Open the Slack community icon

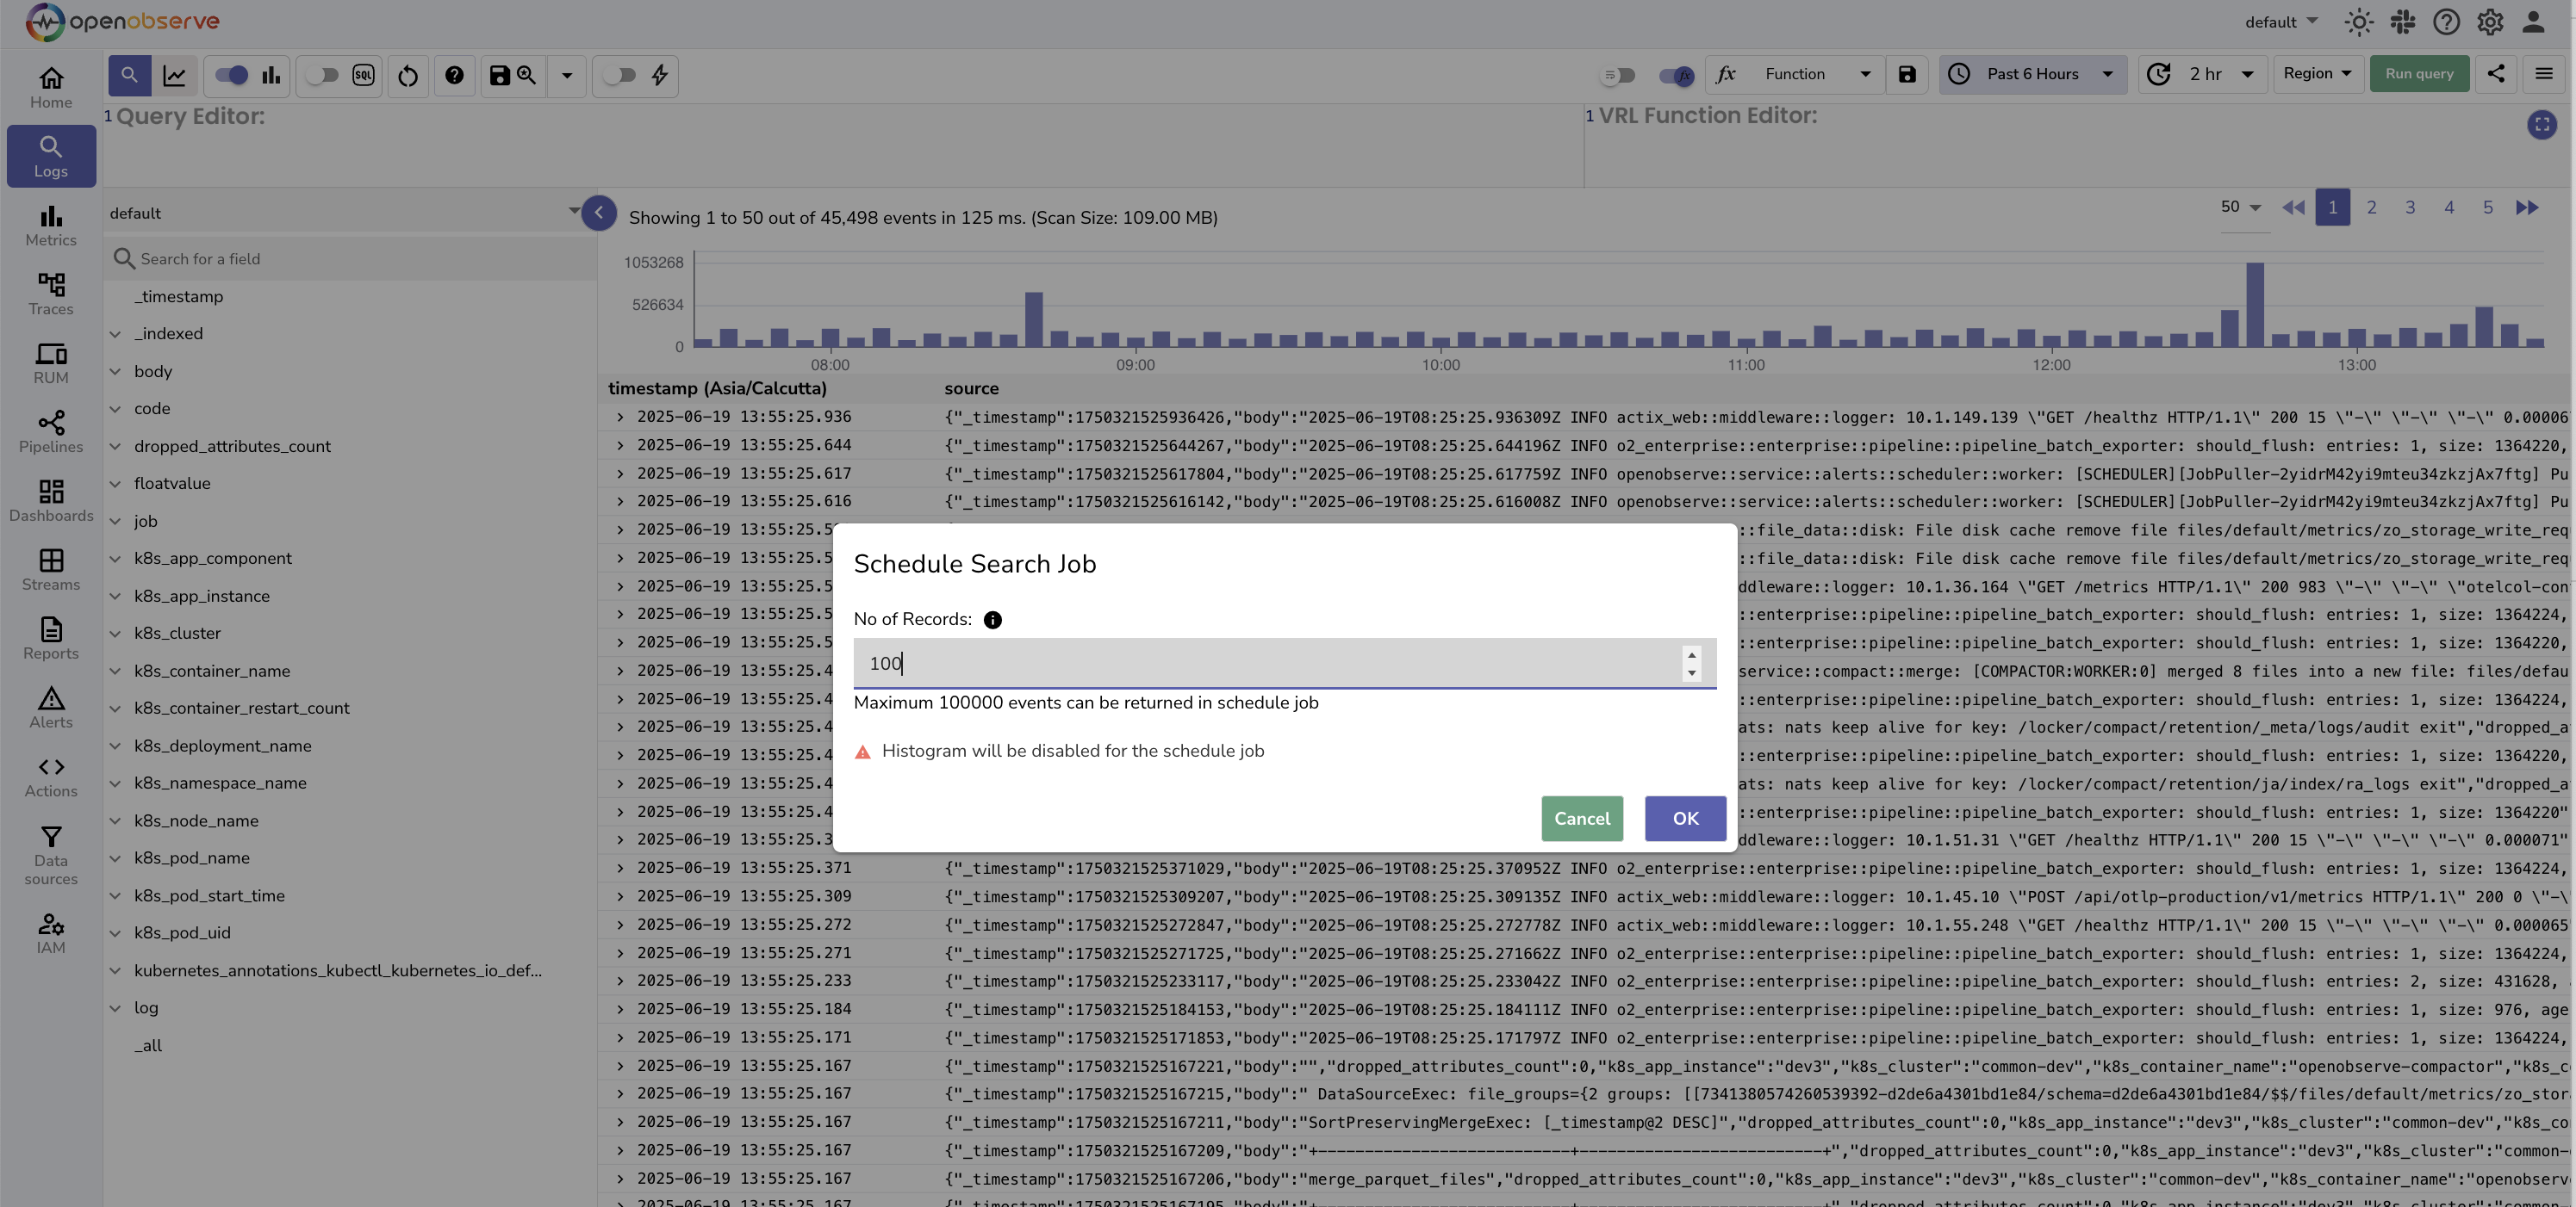click(x=2403, y=22)
